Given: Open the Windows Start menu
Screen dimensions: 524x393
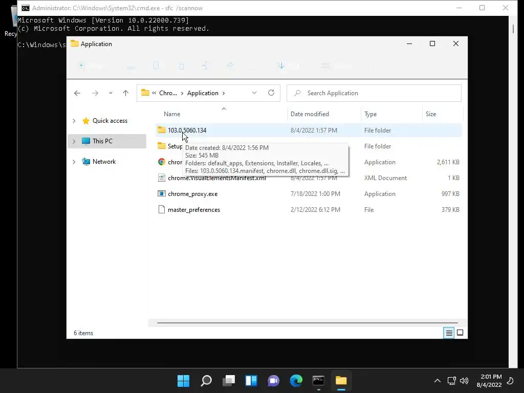Looking at the screenshot, I should click(x=184, y=381).
